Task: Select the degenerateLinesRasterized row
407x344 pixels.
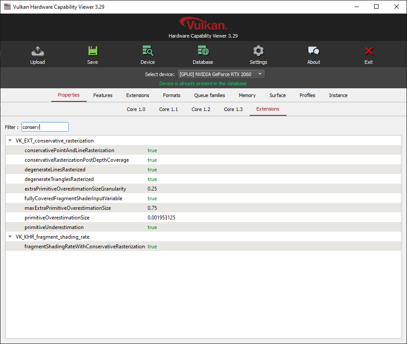Action: (x=203, y=170)
